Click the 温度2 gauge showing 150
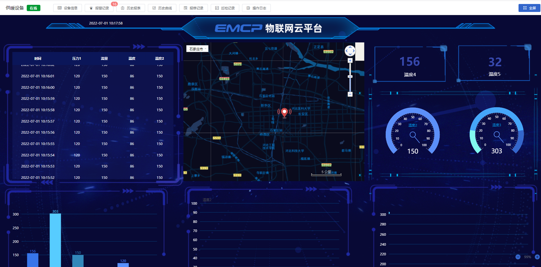 [x=413, y=131]
